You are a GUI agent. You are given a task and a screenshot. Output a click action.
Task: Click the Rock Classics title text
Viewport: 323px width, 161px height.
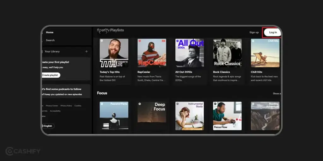click(x=221, y=72)
